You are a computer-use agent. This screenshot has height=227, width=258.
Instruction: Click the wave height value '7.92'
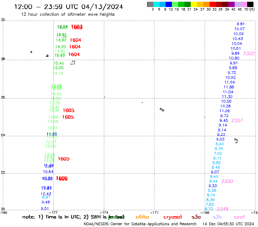218,153
